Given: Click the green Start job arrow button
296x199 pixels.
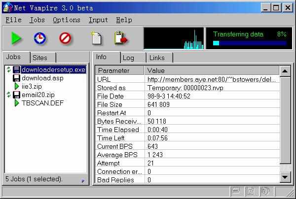Looking at the screenshot, I should tap(16, 38).
